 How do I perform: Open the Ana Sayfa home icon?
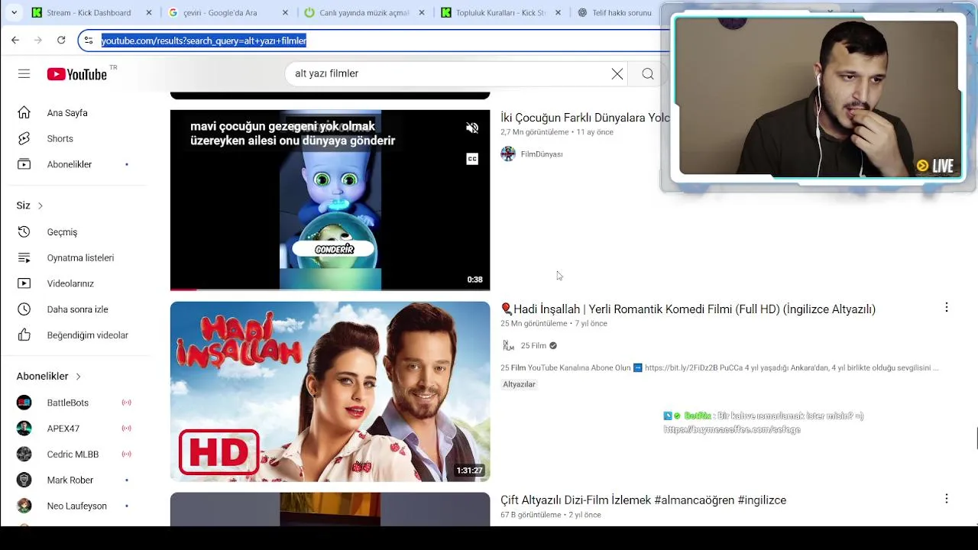[24, 113]
